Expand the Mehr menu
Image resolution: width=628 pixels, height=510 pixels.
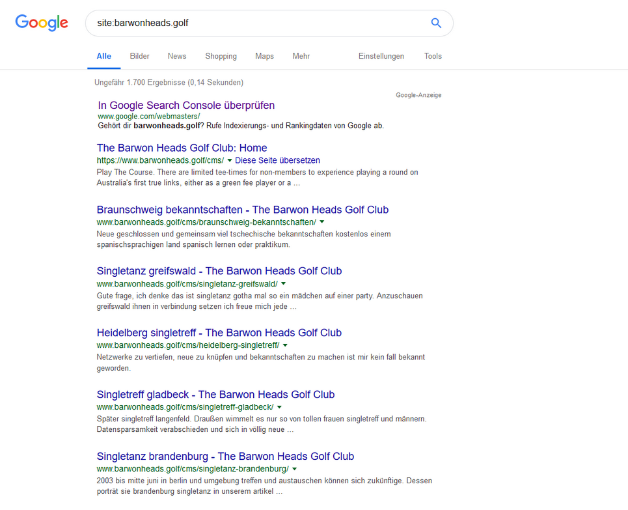coord(301,56)
